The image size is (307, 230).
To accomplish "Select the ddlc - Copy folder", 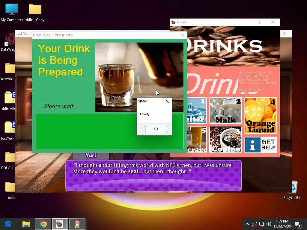I will coord(35,12).
